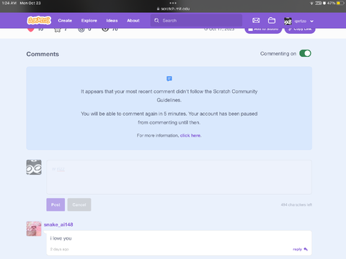Click the search magnifier icon
This screenshot has height=259, width=346.
tap(156, 21)
